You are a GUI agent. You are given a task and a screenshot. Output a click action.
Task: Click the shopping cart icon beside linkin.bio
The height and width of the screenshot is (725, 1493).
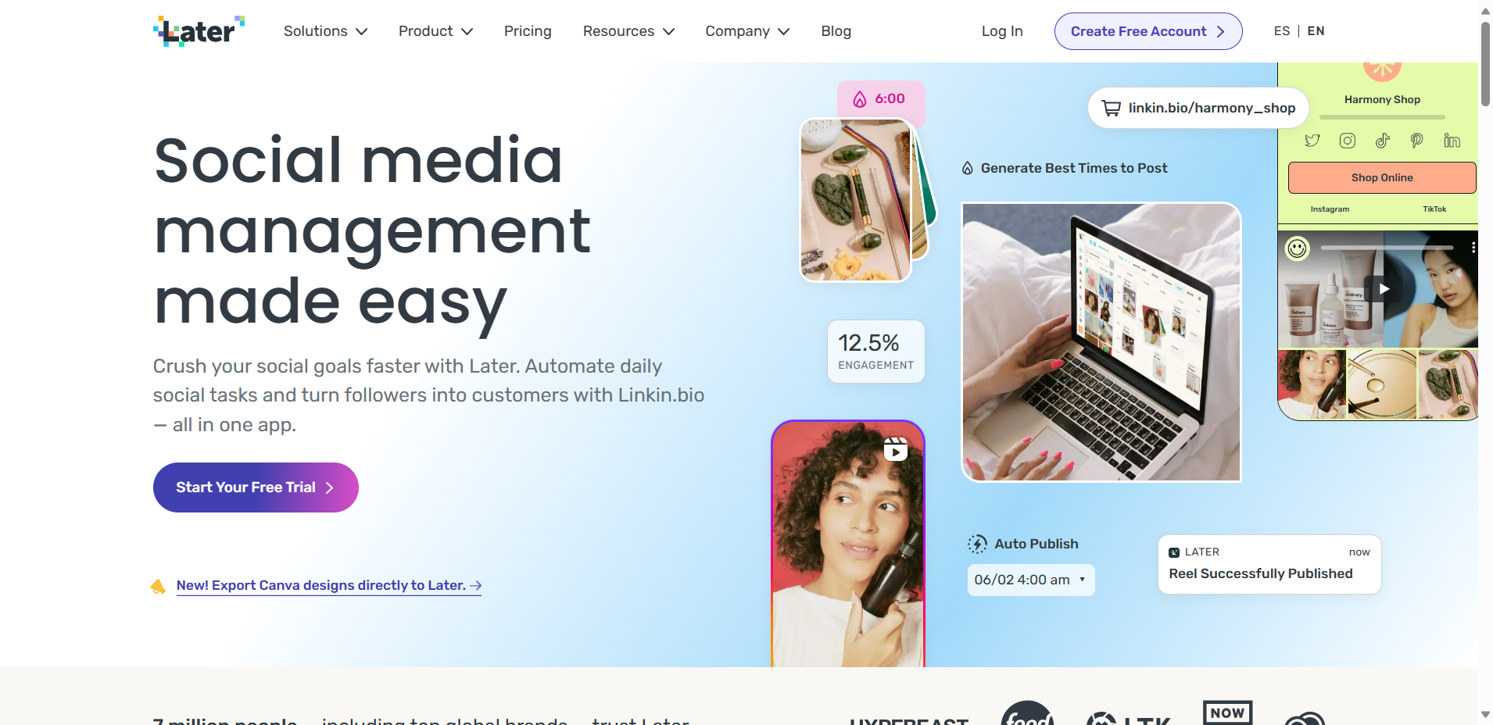(x=1111, y=108)
